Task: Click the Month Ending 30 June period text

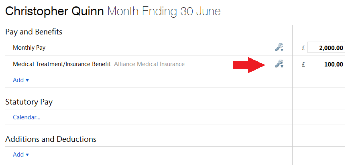Action: pyautogui.click(x=164, y=12)
